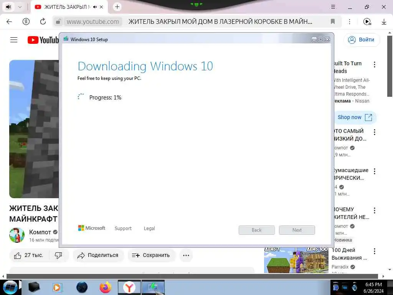Click the page vertical scrollbar
Image resolution: width=393 pixels, height=295 pixels.
[x=390, y=66]
